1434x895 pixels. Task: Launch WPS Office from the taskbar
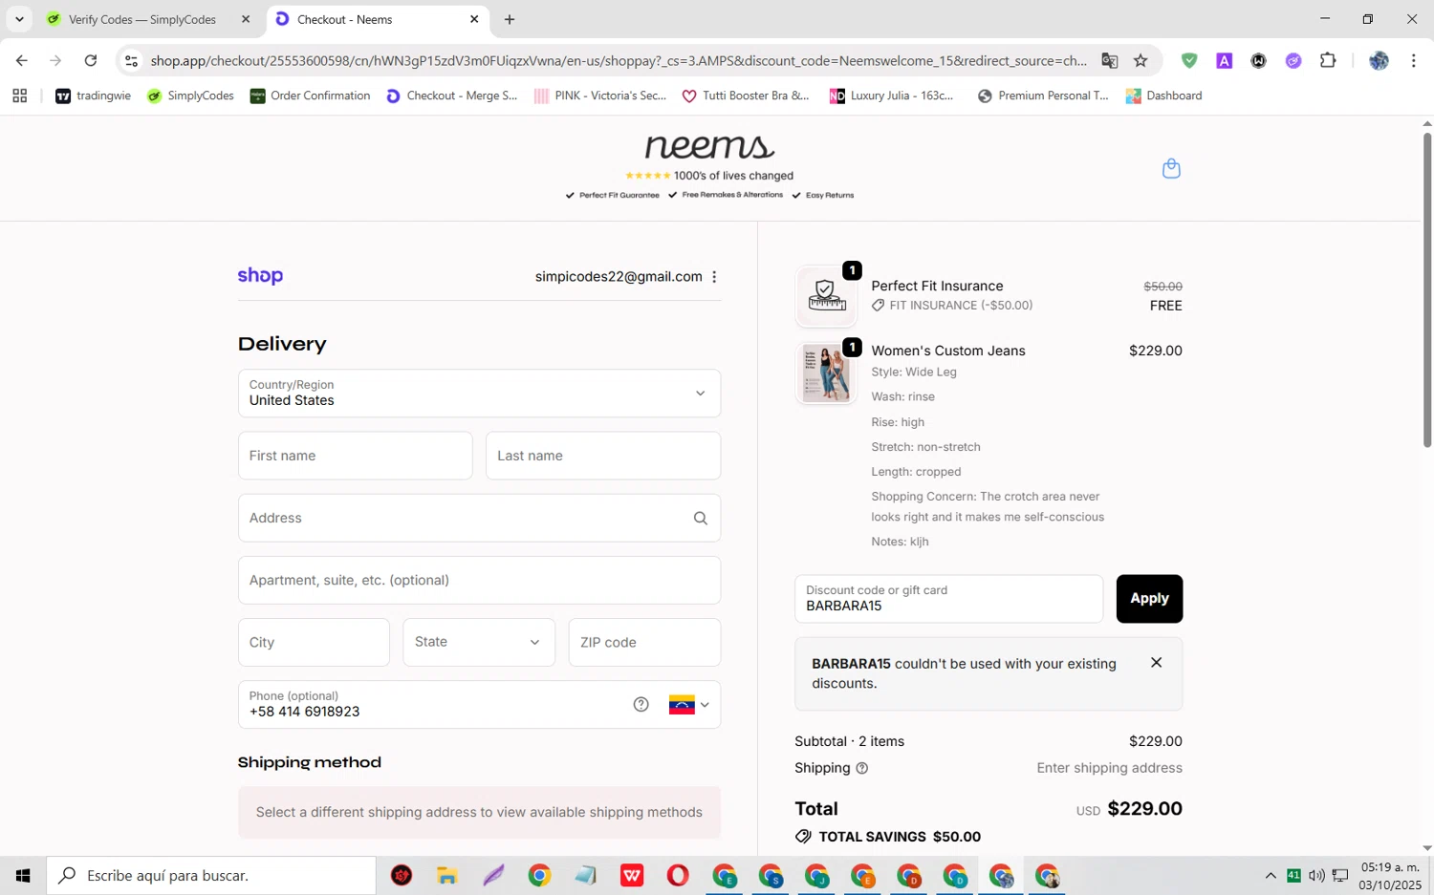tap(632, 875)
